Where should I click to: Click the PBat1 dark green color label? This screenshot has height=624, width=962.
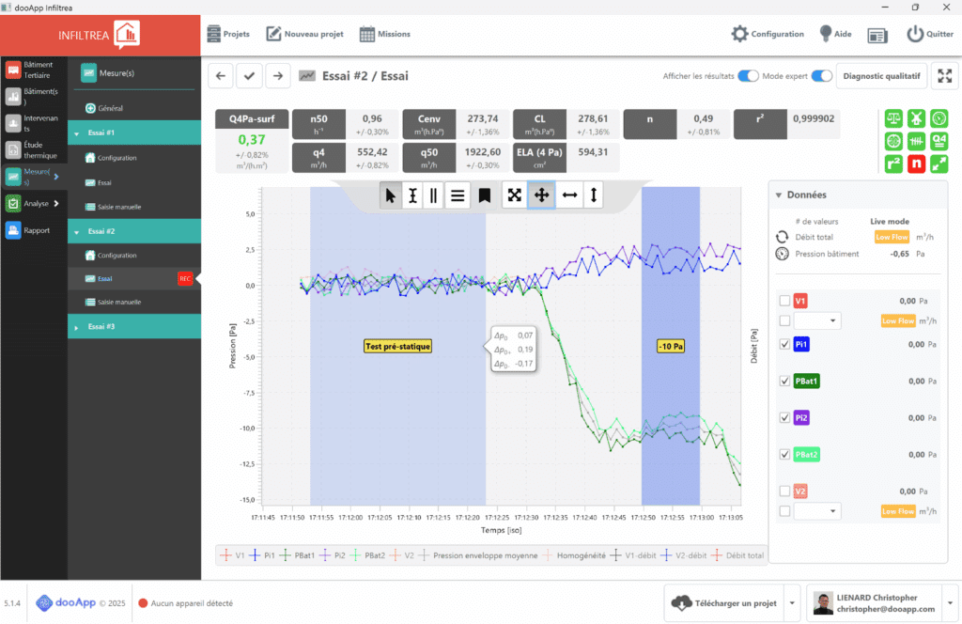pyautogui.click(x=808, y=381)
